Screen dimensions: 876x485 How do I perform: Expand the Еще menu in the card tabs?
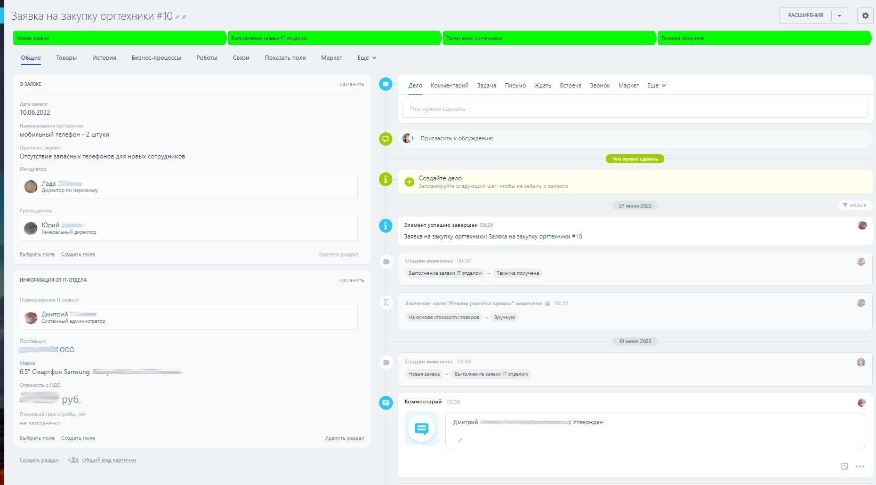[367, 58]
